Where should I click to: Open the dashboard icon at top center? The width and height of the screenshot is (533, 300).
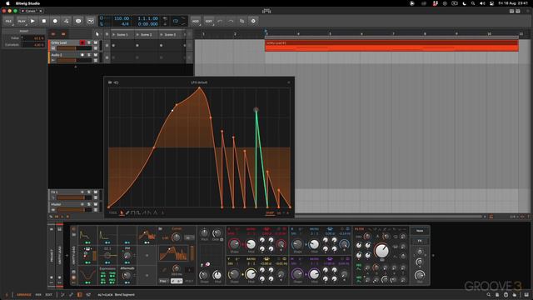(x=266, y=11)
